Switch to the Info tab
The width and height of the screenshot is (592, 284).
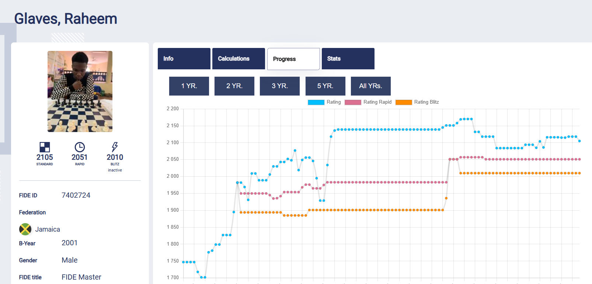[184, 59]
